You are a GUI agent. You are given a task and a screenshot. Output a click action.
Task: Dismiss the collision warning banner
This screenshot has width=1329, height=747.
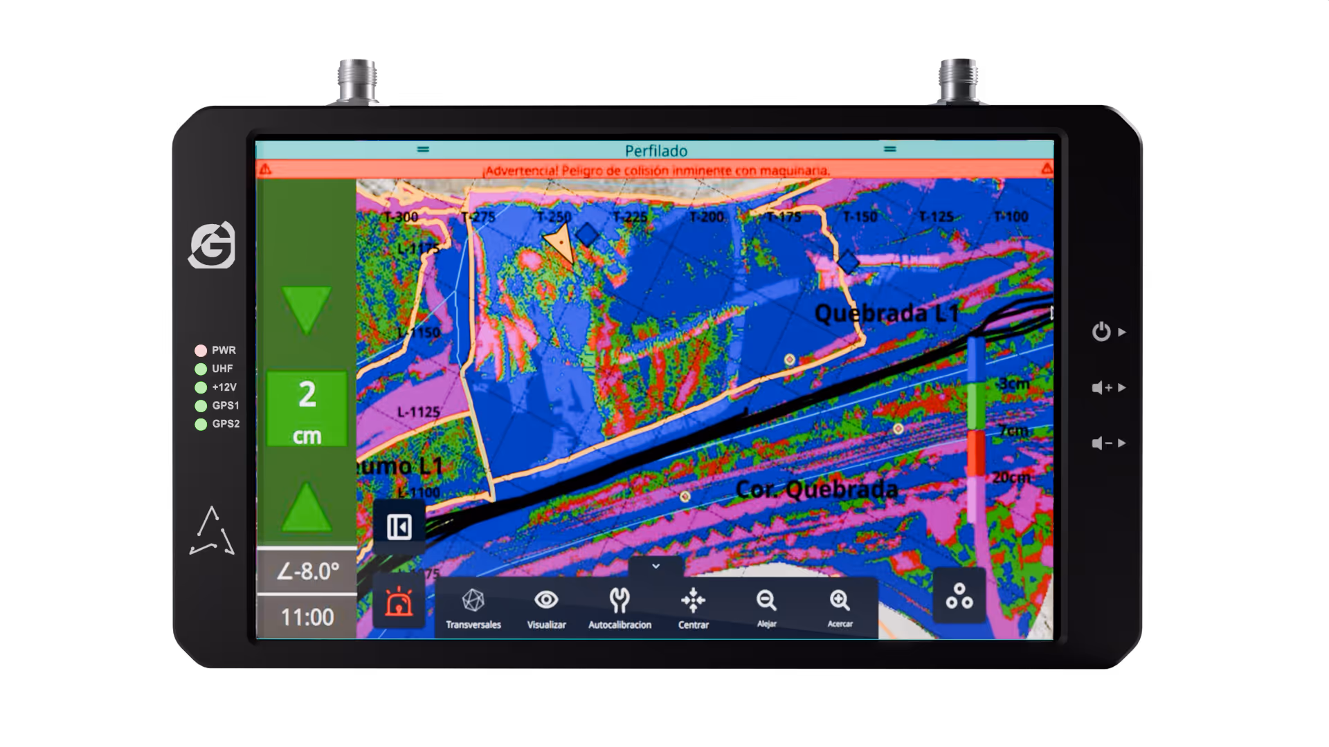(655, 169)
